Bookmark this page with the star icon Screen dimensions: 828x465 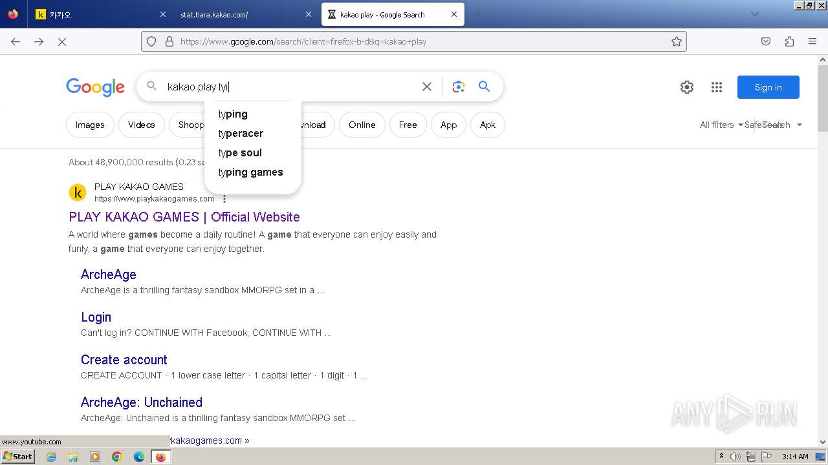click(x=677, y=41)
